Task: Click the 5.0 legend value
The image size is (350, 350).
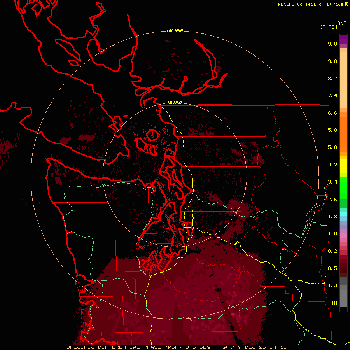Action: [332, 147]
